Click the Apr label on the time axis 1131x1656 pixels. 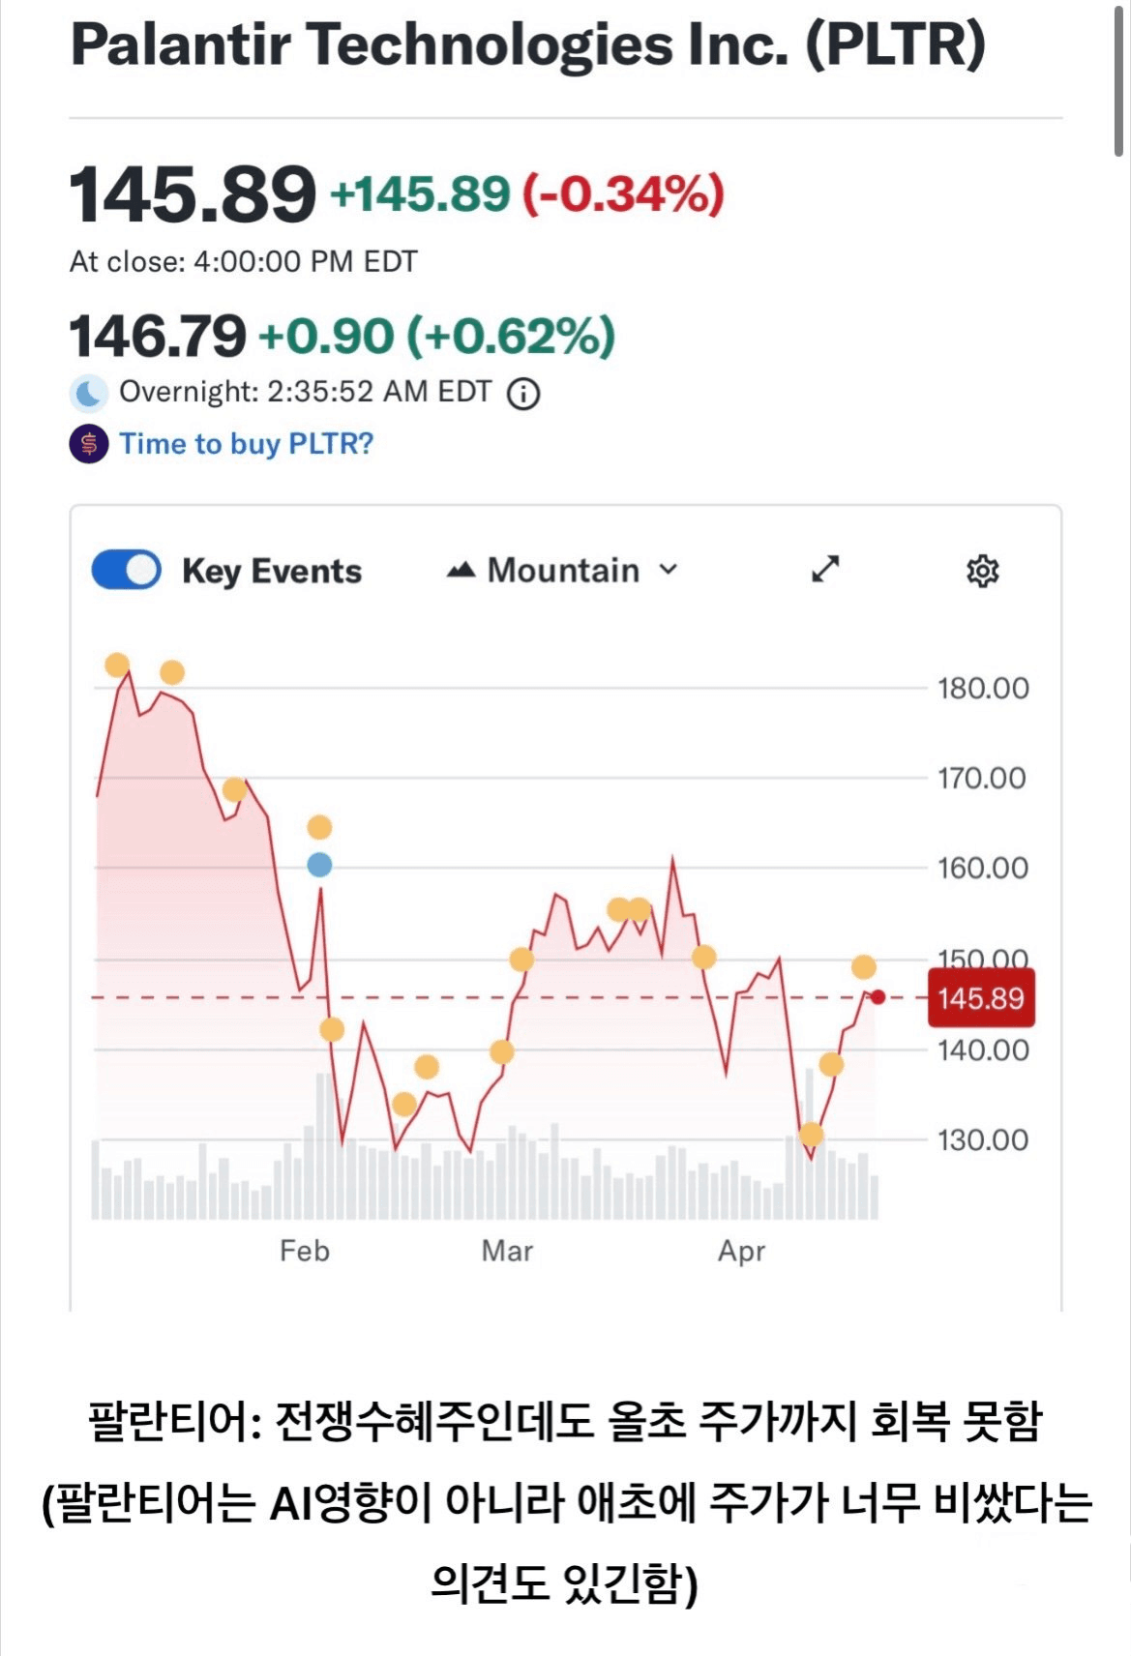point(741,1251)
